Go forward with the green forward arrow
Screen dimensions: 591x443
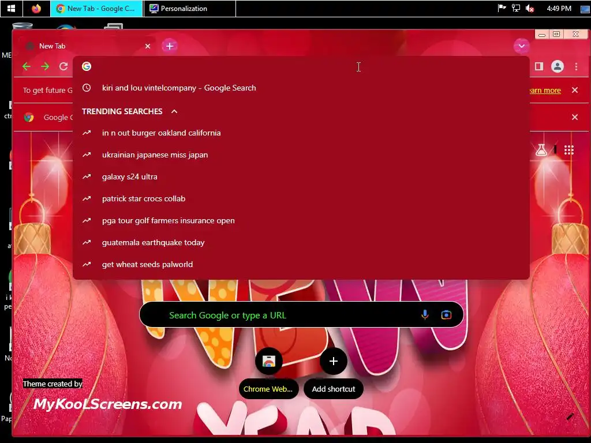[x=45, y=67]
